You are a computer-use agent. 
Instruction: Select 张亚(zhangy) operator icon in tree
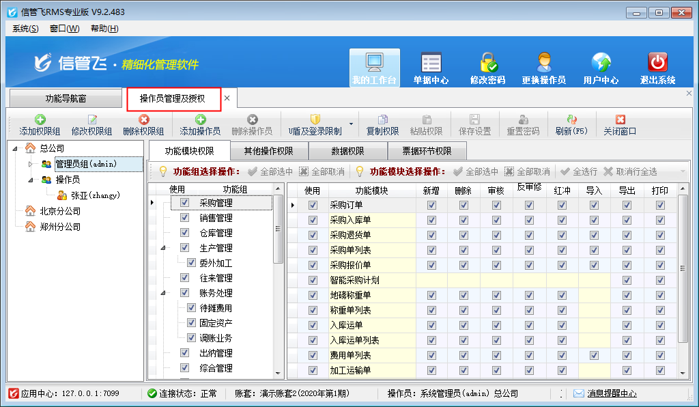click(x=62, y=195)
